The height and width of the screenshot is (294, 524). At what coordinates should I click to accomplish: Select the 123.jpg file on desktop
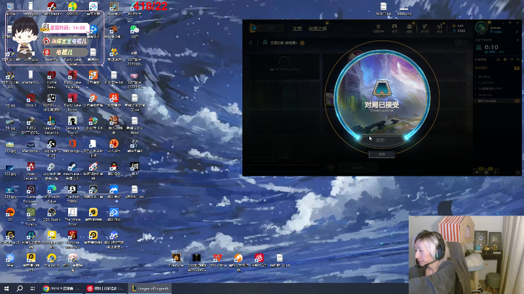10,169
